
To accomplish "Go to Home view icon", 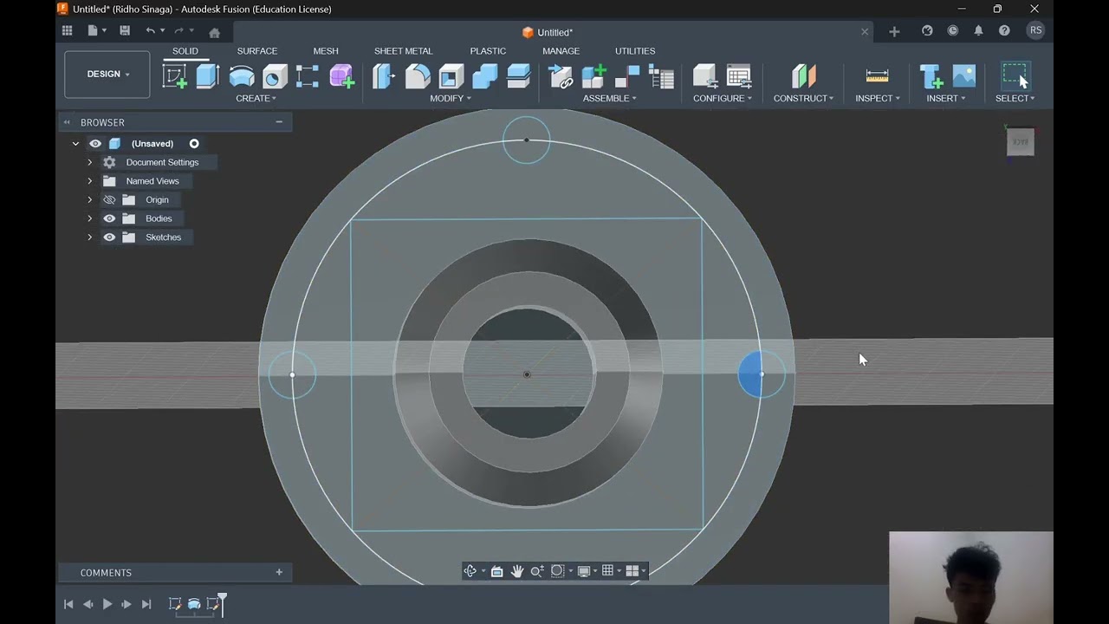I will pyautogui.click(x=214, y=32).
